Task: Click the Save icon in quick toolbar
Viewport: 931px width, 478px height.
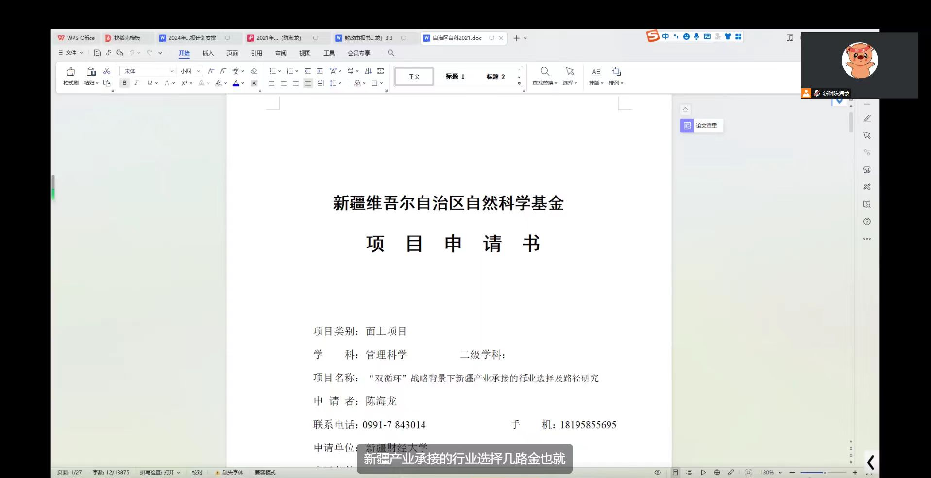Action: [97, 53]
